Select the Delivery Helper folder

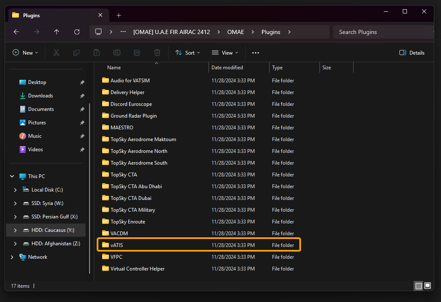(198, 92)
